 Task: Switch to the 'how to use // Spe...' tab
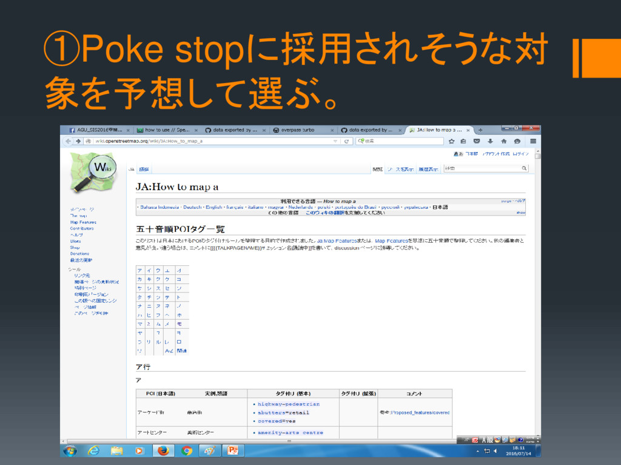pos(167,130)
